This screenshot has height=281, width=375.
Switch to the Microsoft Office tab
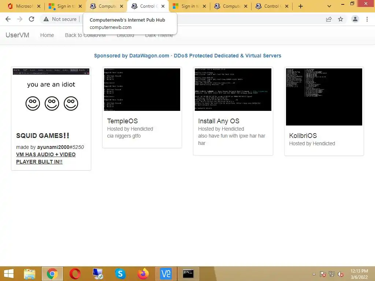click(21, 6)
